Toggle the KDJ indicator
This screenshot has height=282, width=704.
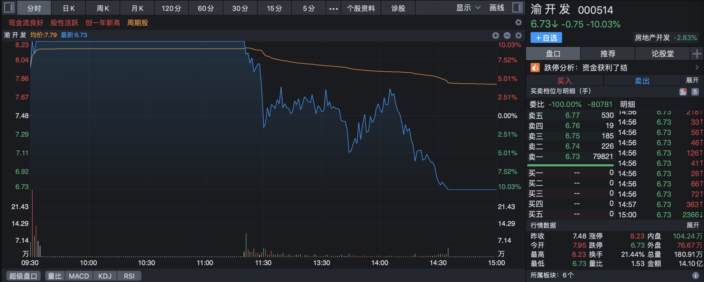[x=105, y=276]
